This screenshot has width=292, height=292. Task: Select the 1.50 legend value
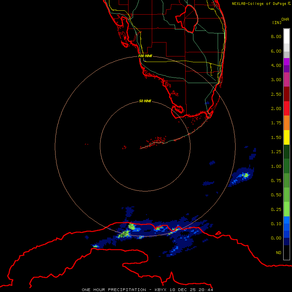tap(276, 138)
